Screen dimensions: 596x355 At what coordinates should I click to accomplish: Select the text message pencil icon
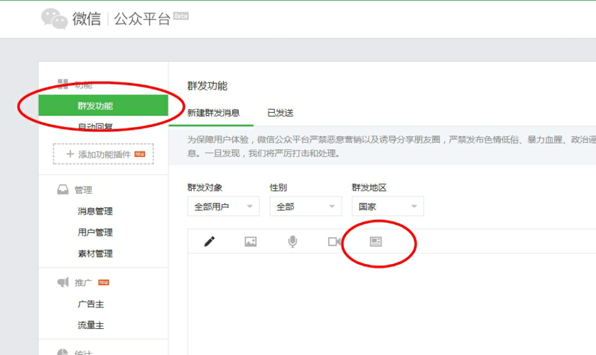coord(210,241)
